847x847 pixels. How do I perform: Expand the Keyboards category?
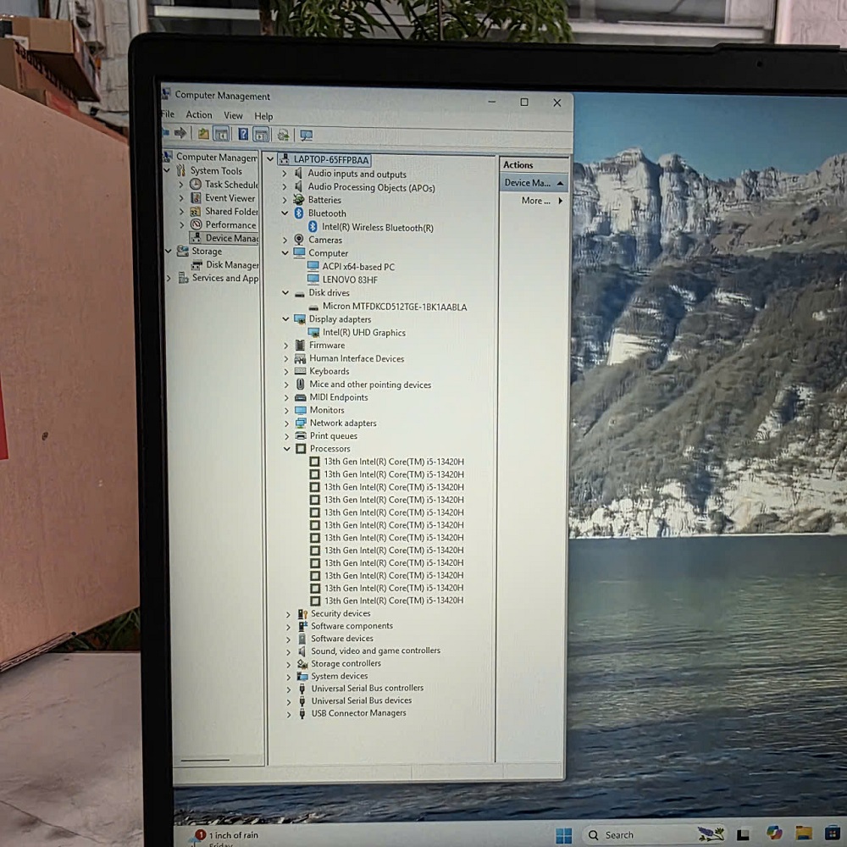click(x=286, y=372)
